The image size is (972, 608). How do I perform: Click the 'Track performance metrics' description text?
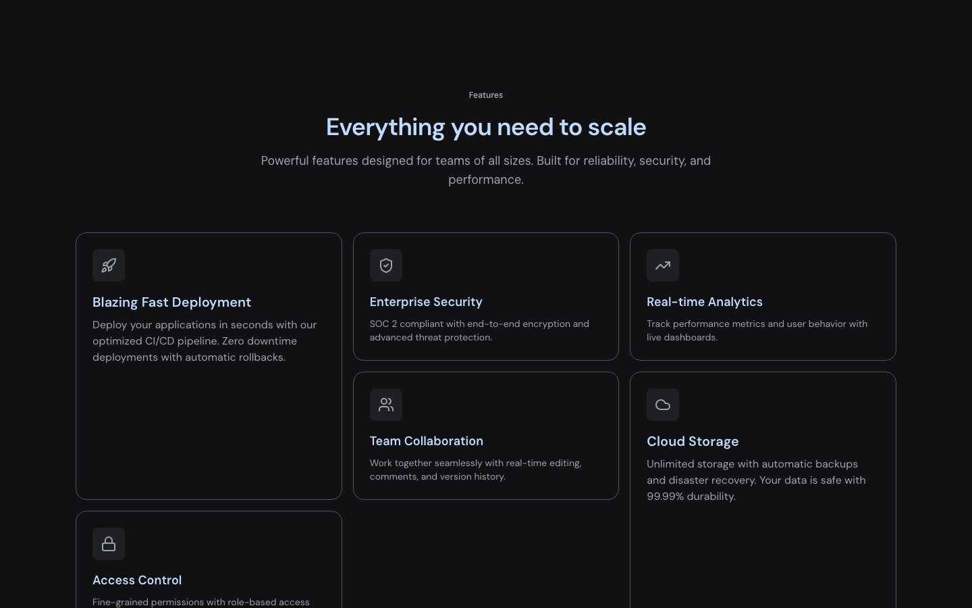coord(757,330)
